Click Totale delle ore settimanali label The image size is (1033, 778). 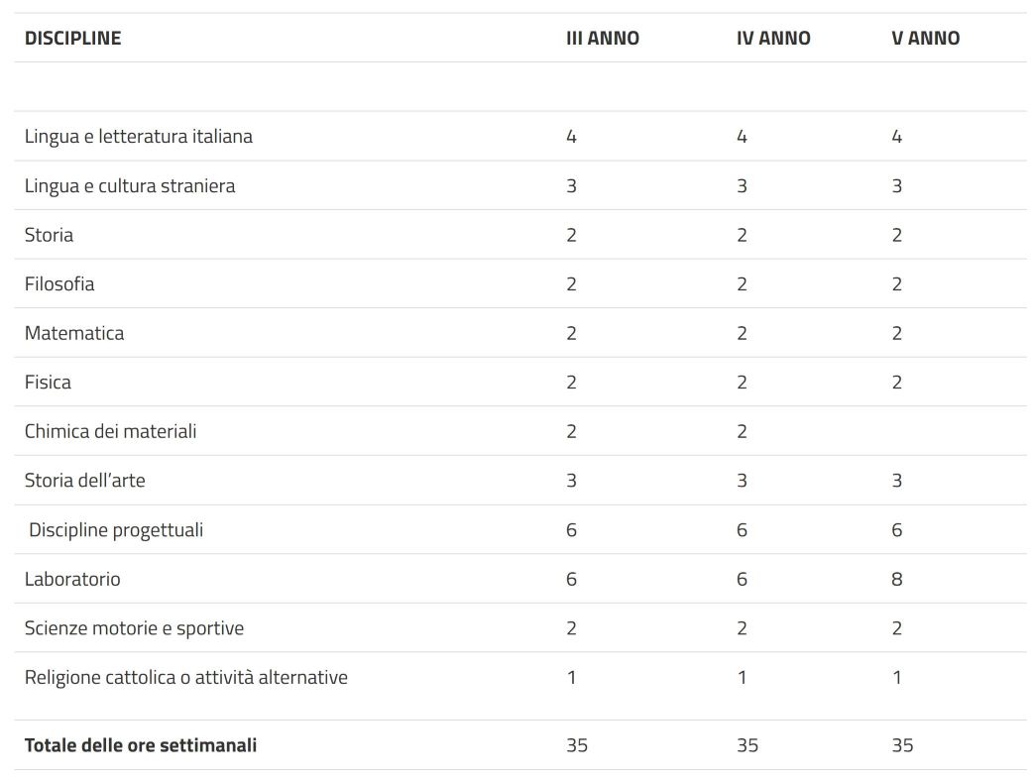(141, 745)
